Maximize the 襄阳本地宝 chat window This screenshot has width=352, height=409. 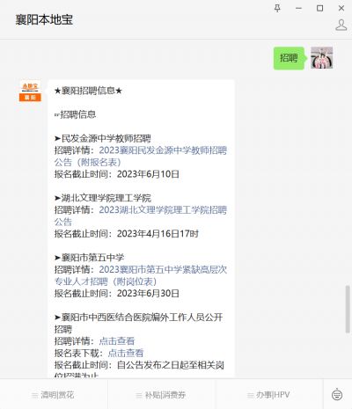click(x=320, y=8)
